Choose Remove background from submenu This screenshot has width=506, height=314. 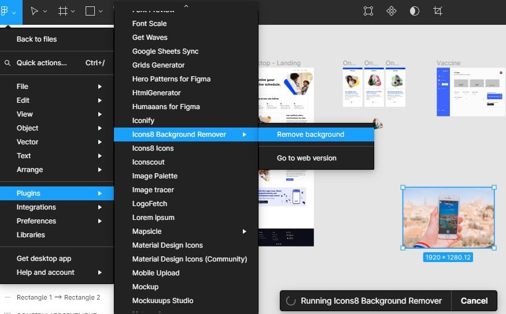(311, 134)
